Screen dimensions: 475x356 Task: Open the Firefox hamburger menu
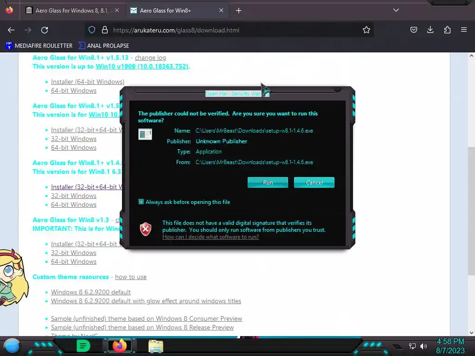pos(464,30)
